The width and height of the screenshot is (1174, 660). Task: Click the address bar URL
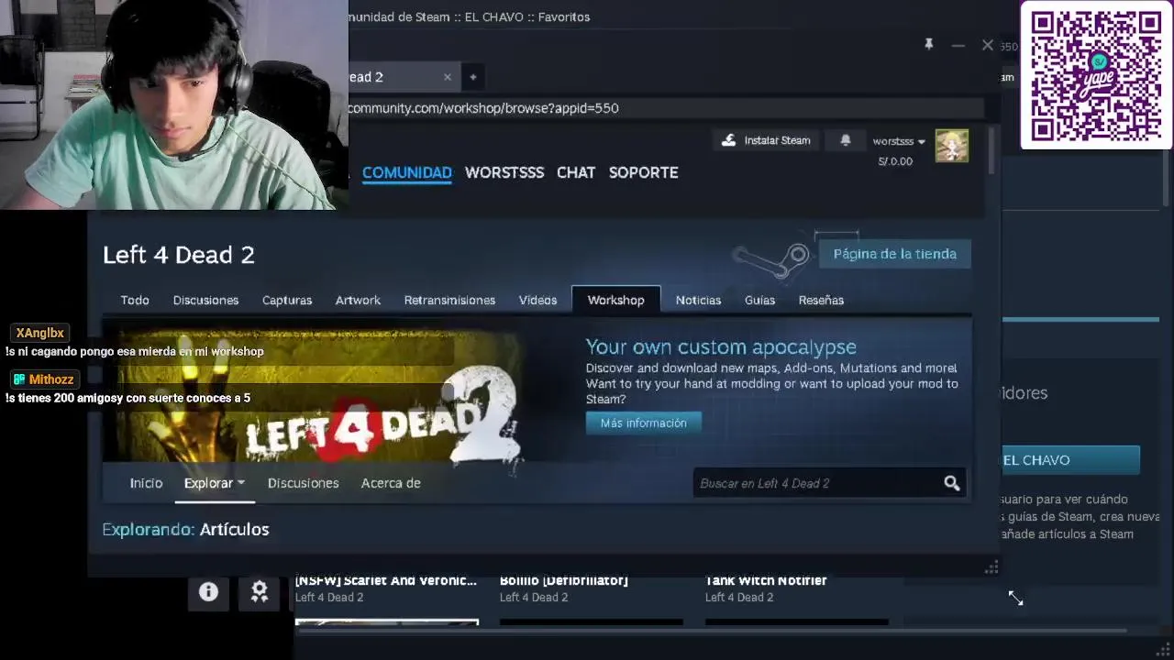482,108
